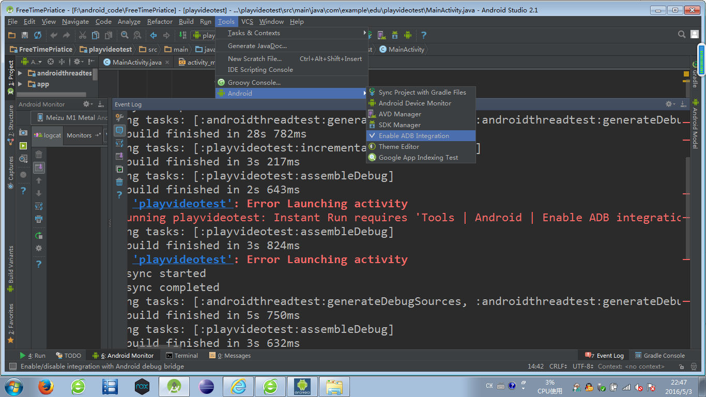The image size is (706, 397).
Task: Open the Terminal tool window button
Action: tap(182, 356)
